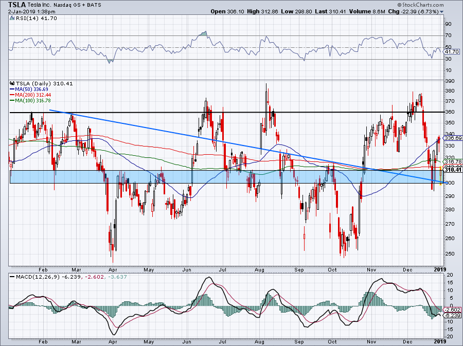
Task: Click the High 312.86 value
Action: click(262, 11)
